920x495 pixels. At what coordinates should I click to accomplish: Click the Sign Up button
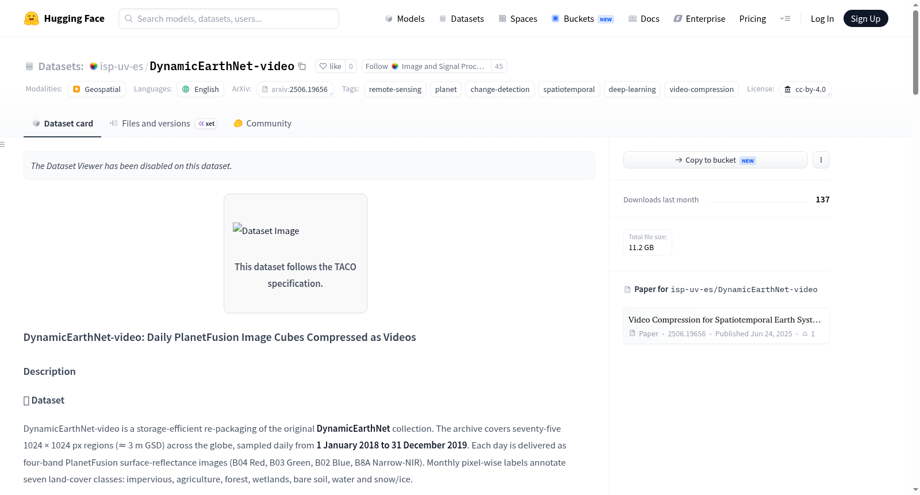(x=865, y=18)
